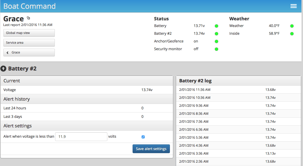
Task: Return via the Grace navigation button
Action: tap(29, 53)
